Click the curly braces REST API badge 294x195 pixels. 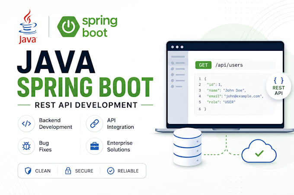tap(278, 86)
